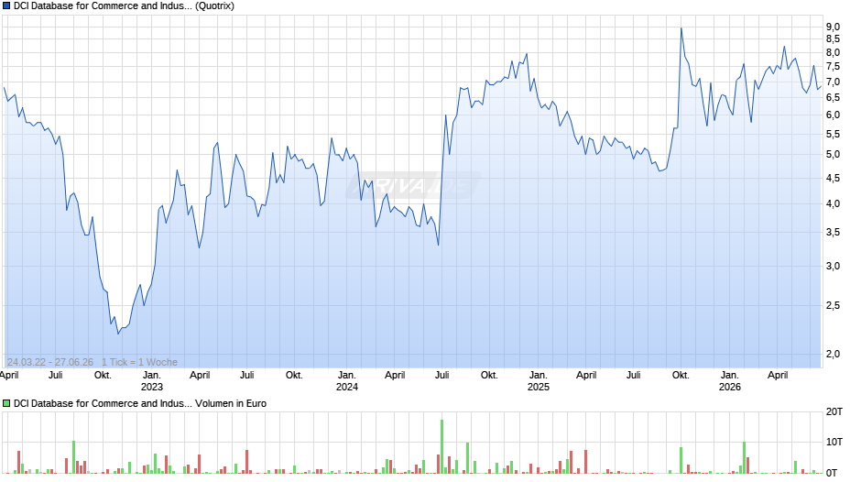The image size is (861, 482).
Task: Click the 3,5 price axis label
Action: tap(833, 233)
